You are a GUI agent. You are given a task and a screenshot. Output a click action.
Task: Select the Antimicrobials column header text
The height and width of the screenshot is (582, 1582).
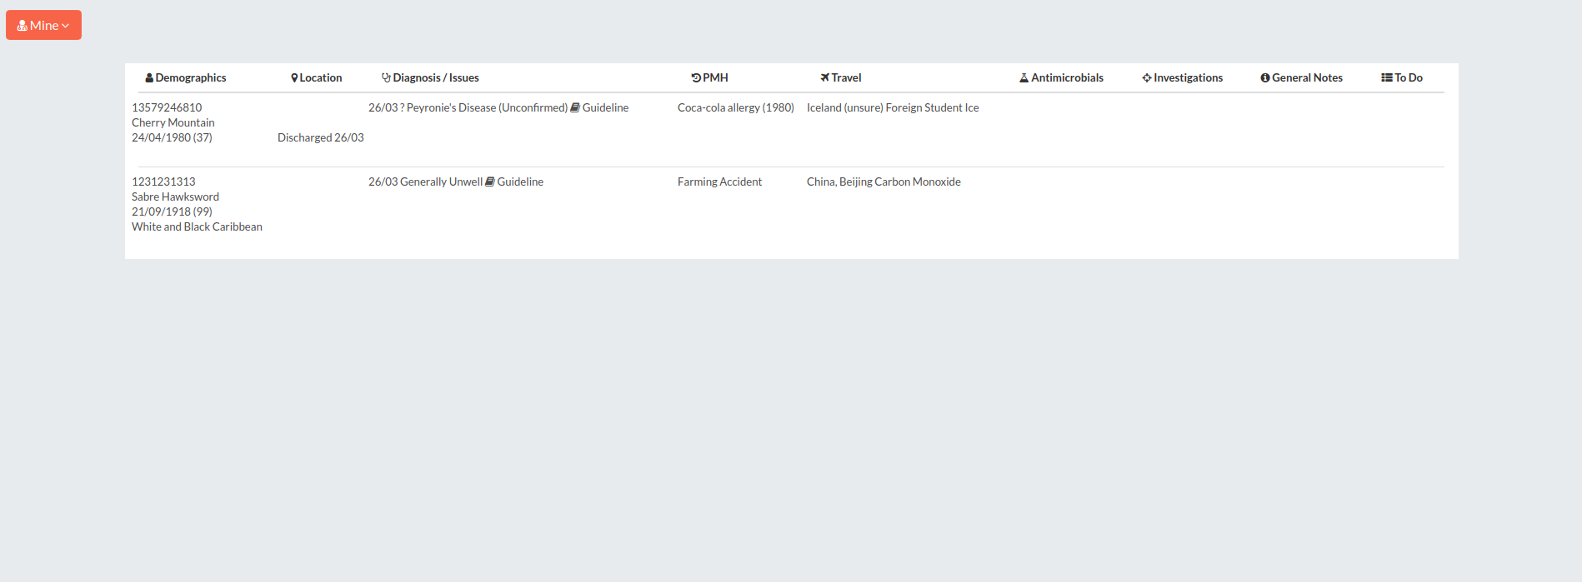click(x=1067, y=77)
